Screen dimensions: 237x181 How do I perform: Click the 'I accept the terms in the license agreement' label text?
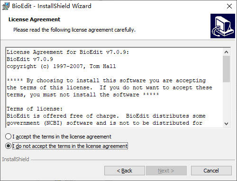pos(62,137)
